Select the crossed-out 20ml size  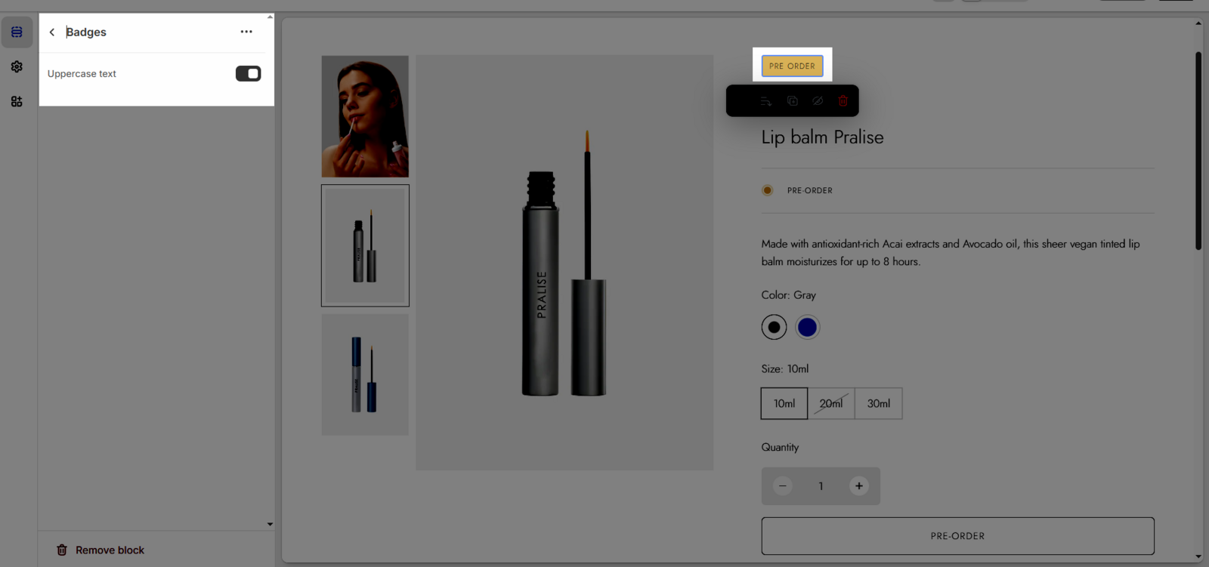pos(831,404)
